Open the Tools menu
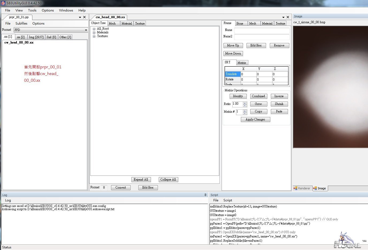Viewport: 368px width, 250px height. (32, 10)
